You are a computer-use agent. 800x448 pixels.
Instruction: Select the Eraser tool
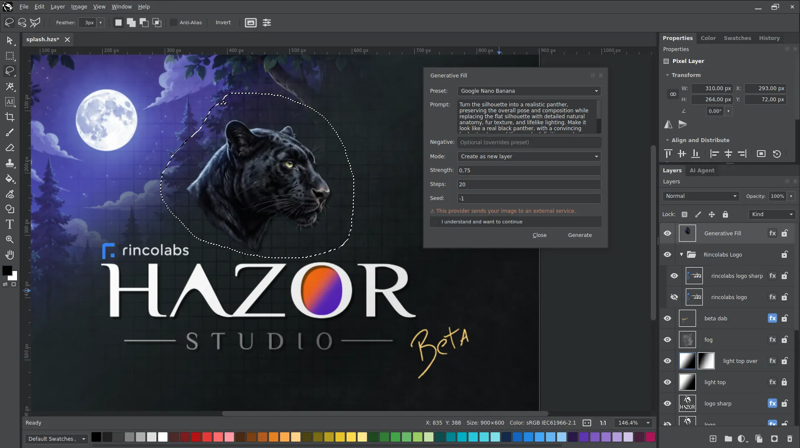(x=9, y=148)
